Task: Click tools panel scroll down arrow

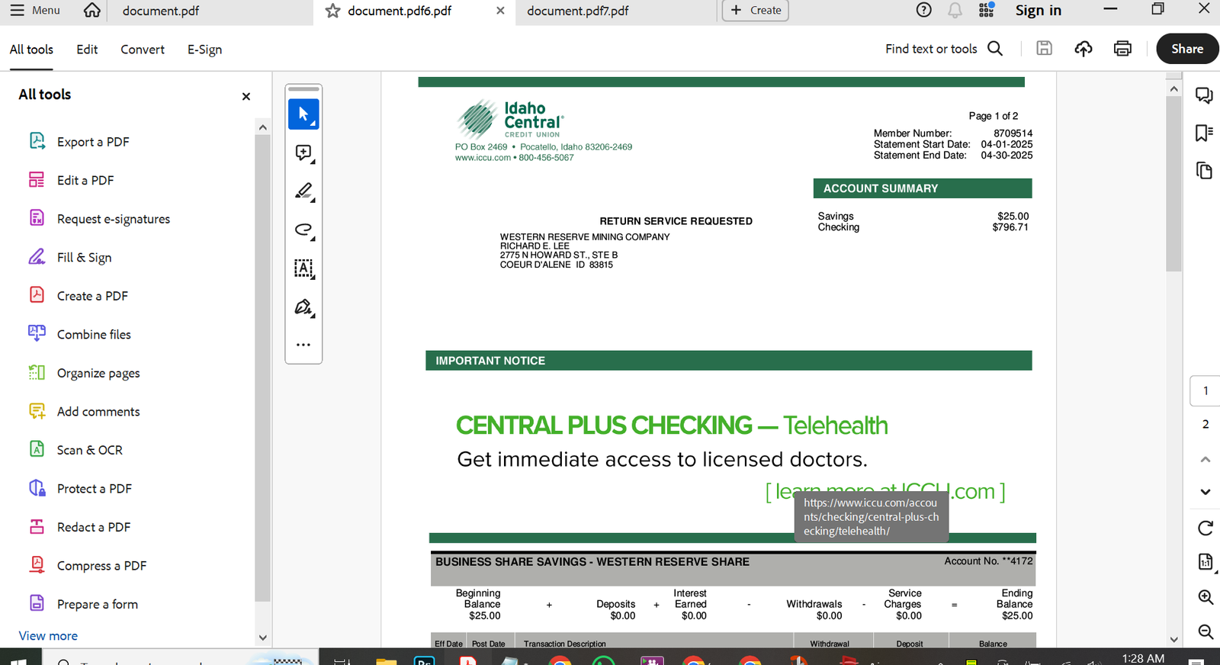Action: pos(262,638)
